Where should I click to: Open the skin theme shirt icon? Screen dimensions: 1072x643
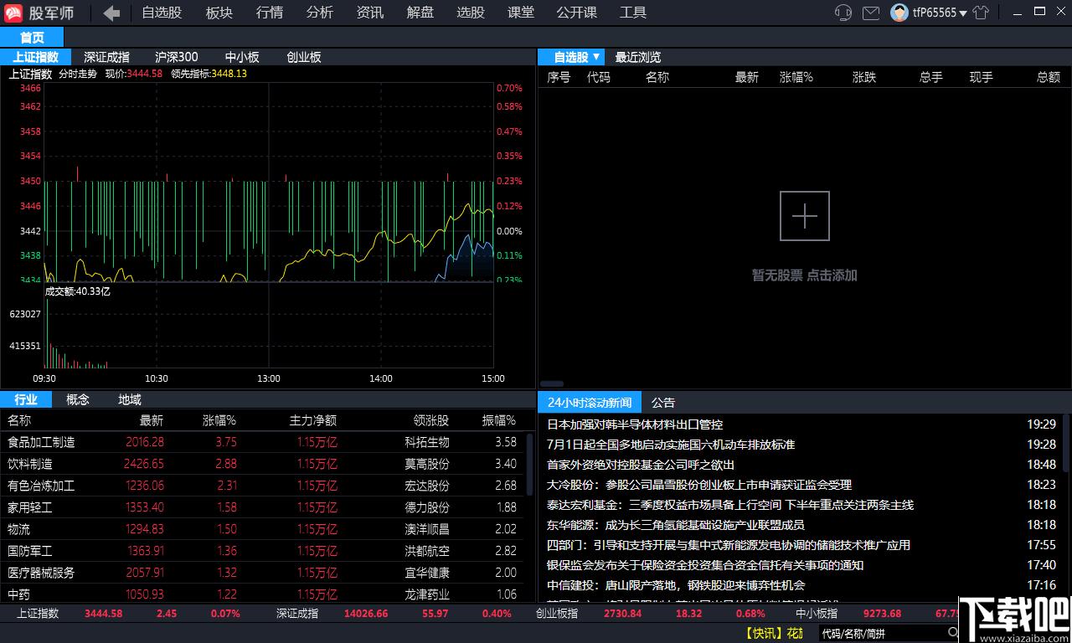(981, 13)
